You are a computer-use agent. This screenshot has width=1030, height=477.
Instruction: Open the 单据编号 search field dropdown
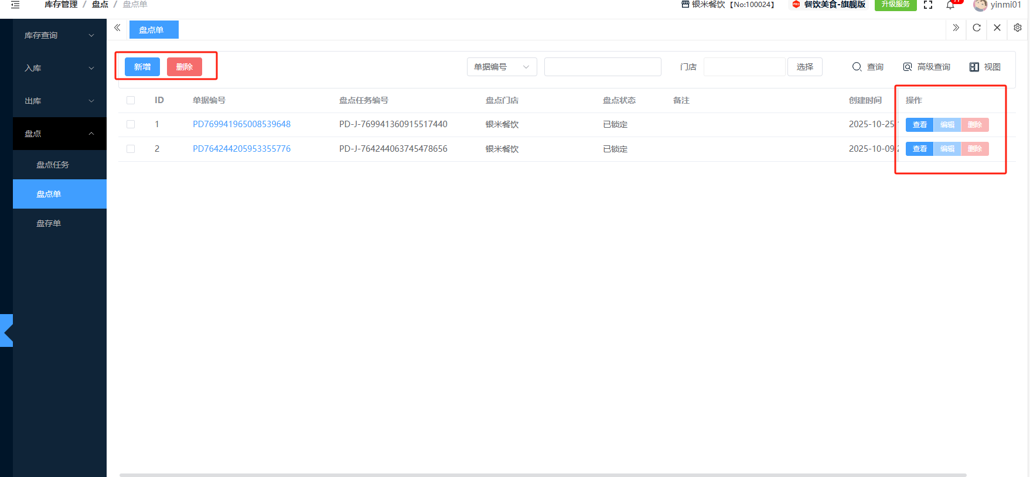pyautogui.click(x=502, y=67)
